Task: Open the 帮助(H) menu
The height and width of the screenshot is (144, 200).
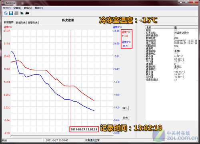Action: click(39, 8)
